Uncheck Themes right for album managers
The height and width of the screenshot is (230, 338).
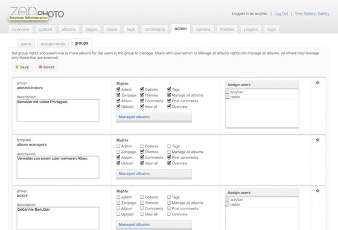pyautogui.click(x=142, y=152)
